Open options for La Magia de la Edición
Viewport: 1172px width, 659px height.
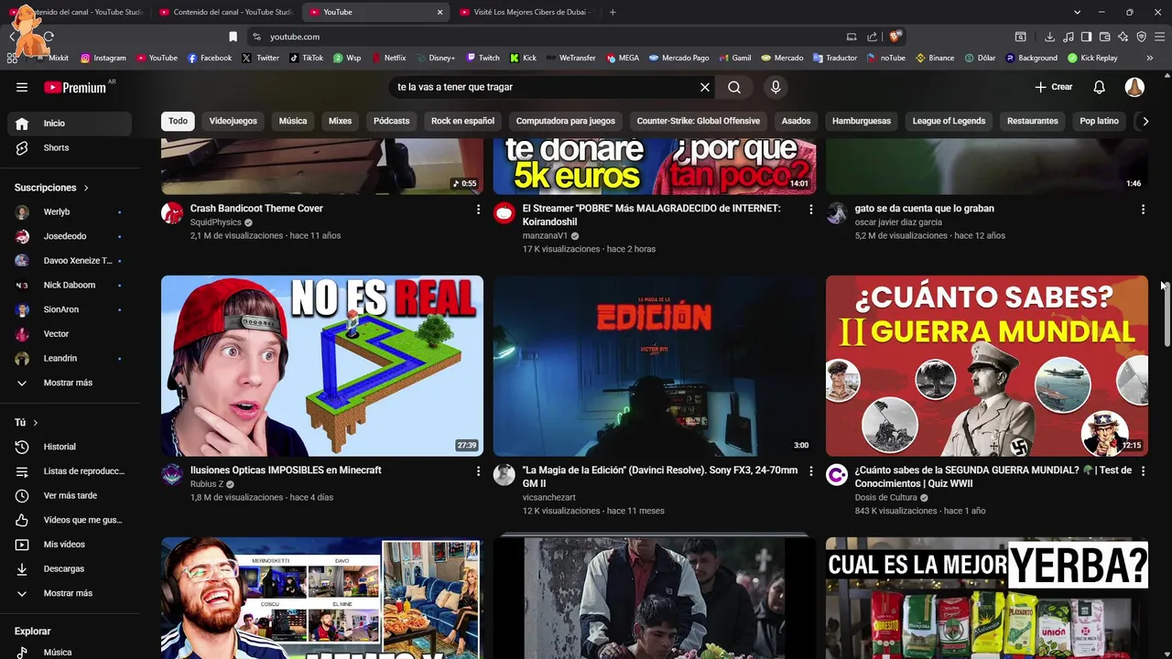[x=810, y=471]
